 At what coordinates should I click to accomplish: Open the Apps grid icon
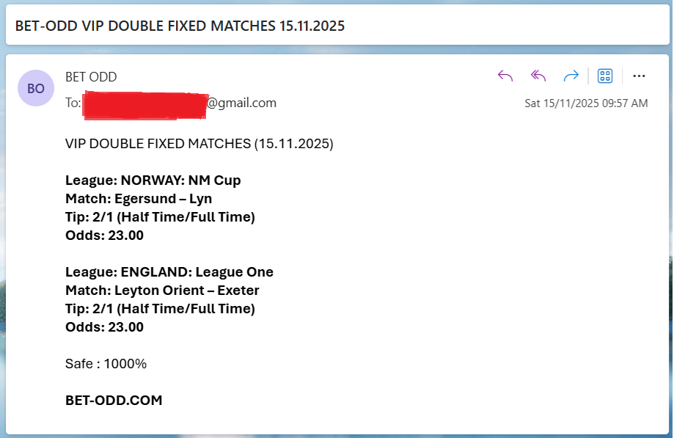(x=605, y=76)
